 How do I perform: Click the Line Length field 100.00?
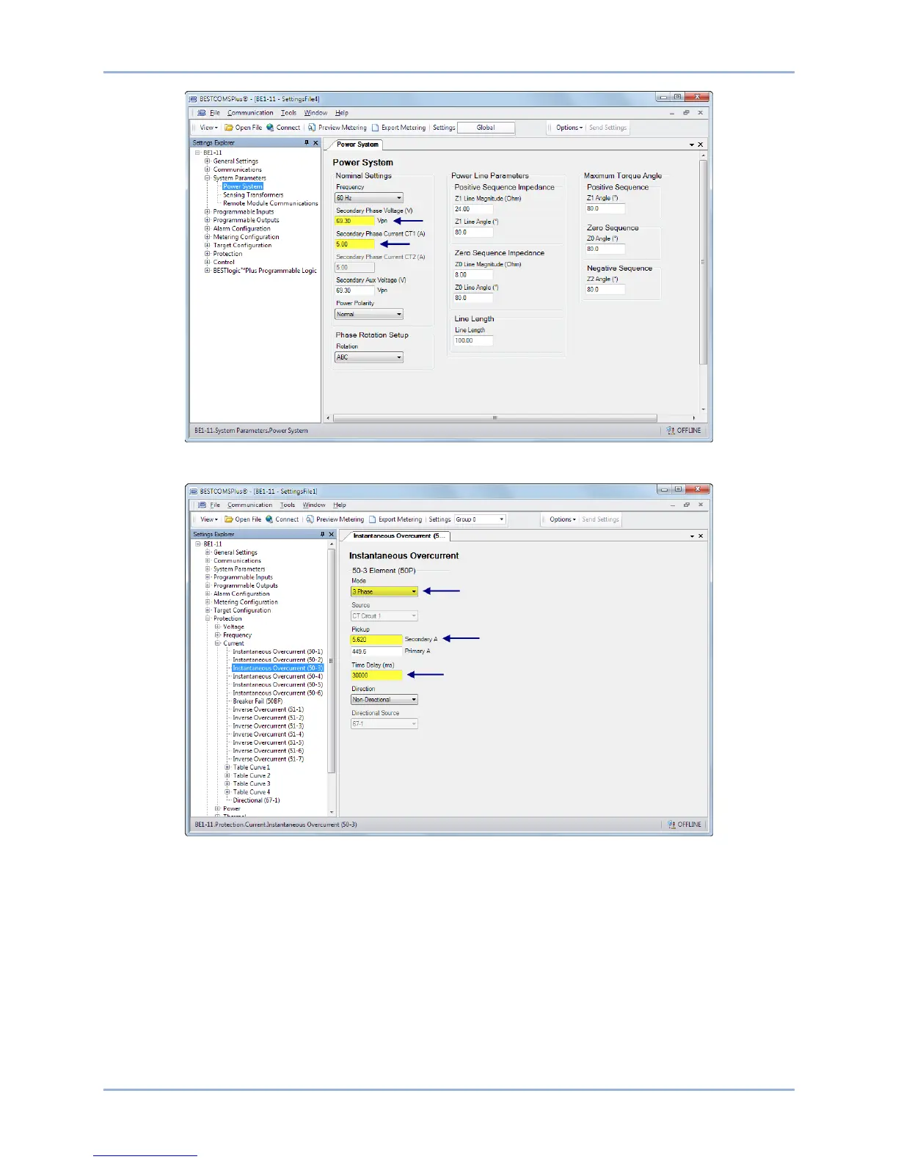tap(473, 340)
